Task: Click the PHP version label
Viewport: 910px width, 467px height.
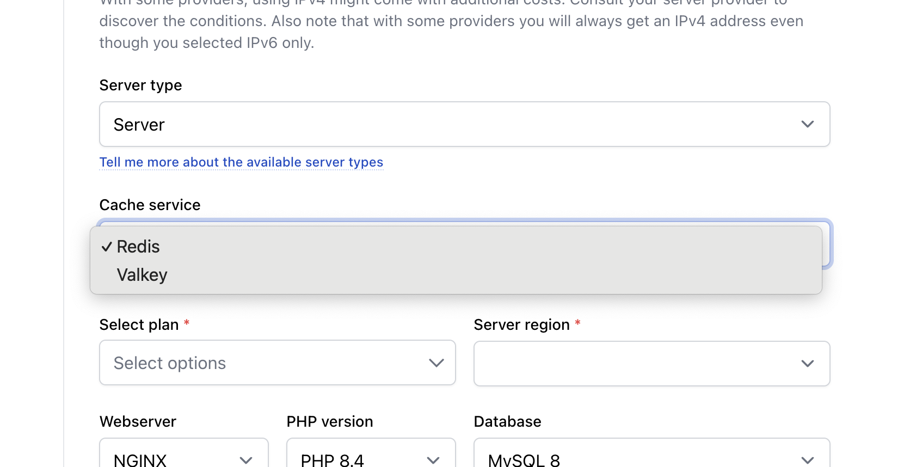Action: pyautogui.click(x=330, y=422)
